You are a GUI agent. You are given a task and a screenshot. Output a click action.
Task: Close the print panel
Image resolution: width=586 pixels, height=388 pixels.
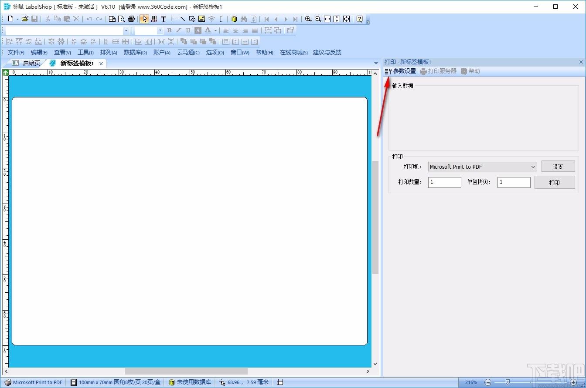[x=581, y=62]
